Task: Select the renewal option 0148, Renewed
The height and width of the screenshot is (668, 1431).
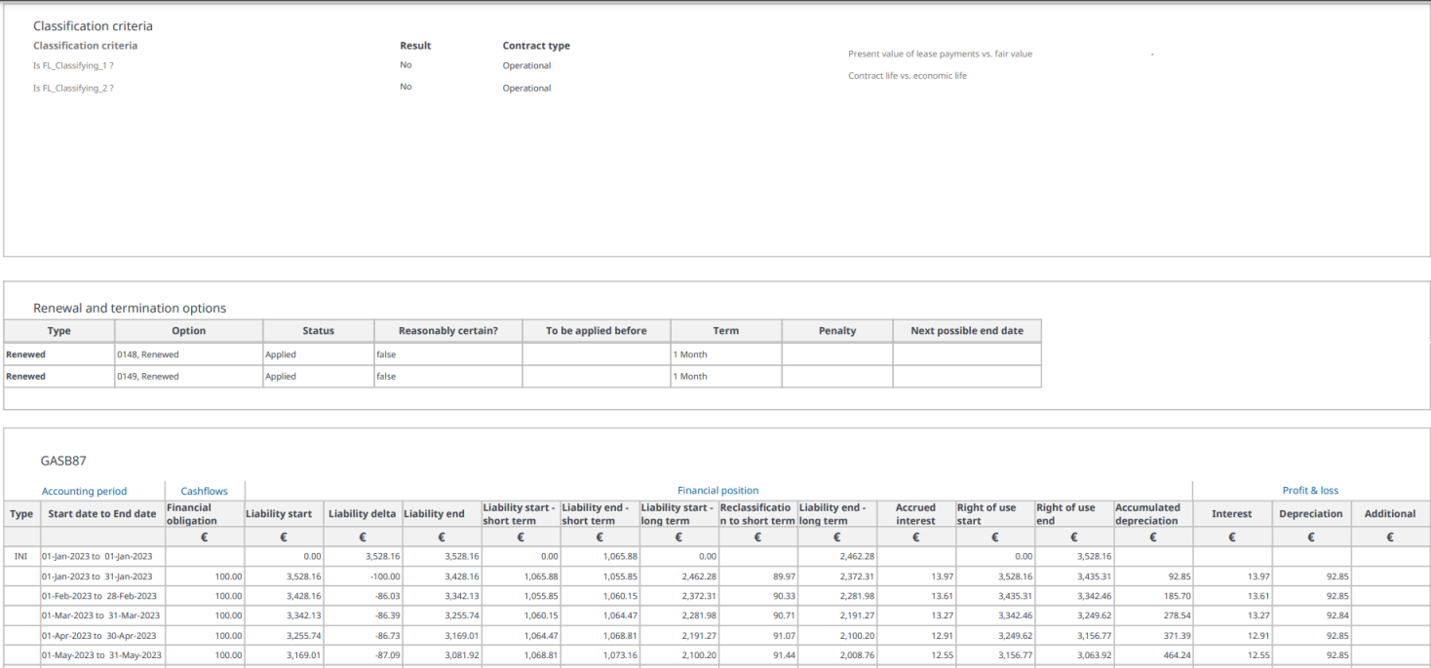Action: pyautogui.click(x=146, y=353)
